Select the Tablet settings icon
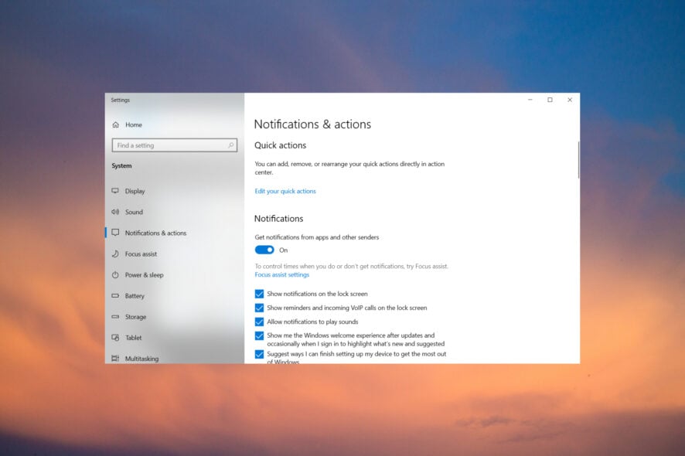This screenshot has width=685, height=456. (x=114, y=337)
